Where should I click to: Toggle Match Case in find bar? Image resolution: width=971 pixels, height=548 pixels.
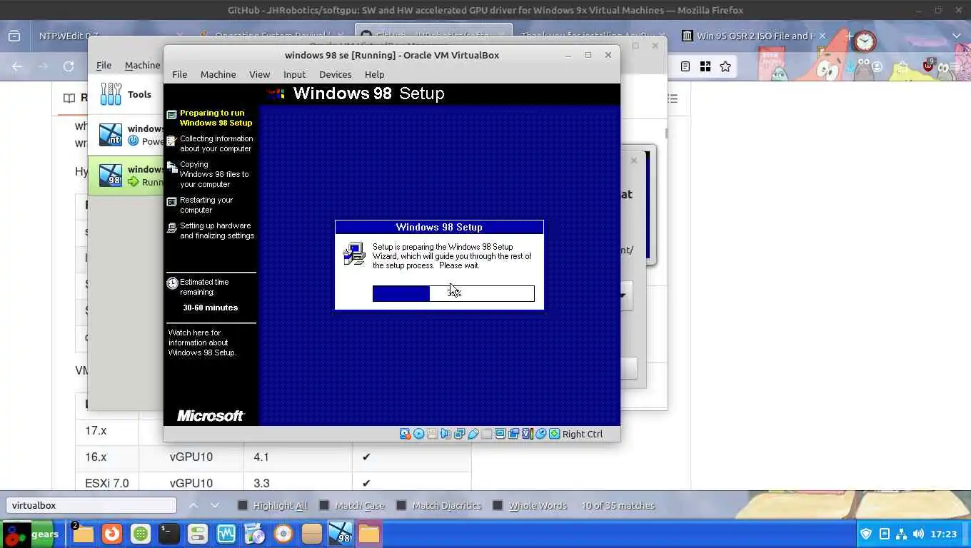pos(351,505)
